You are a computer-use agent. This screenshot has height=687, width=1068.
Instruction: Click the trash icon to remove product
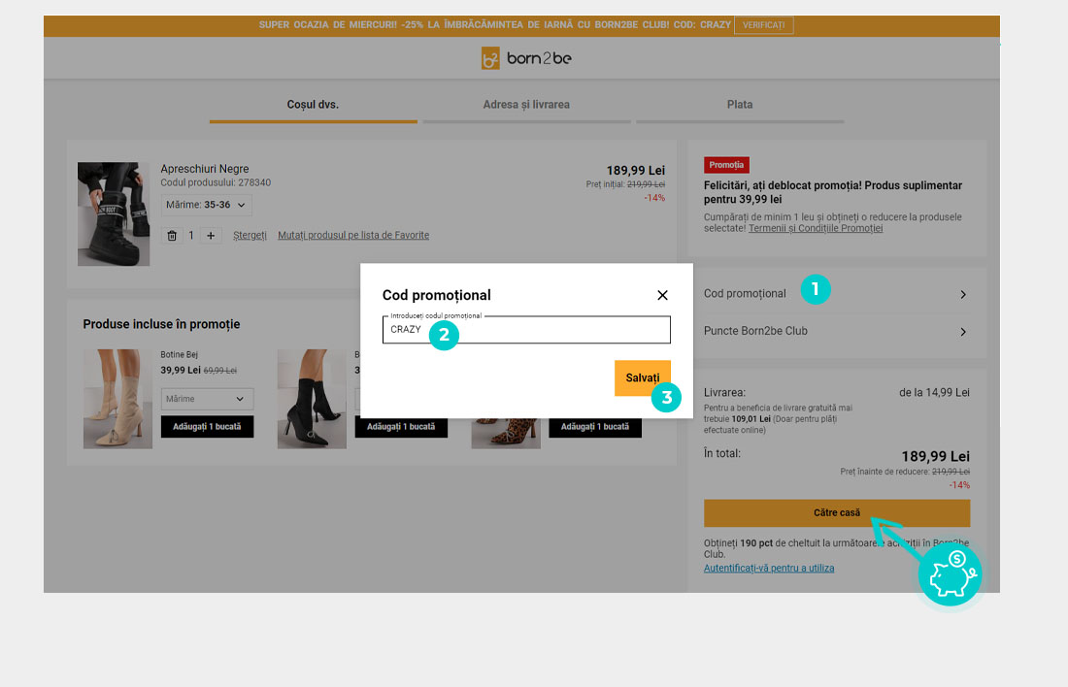coord(172,236)
